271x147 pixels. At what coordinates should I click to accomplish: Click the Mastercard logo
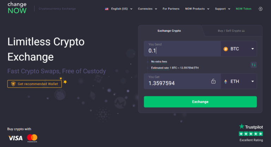tap(32, 137)
